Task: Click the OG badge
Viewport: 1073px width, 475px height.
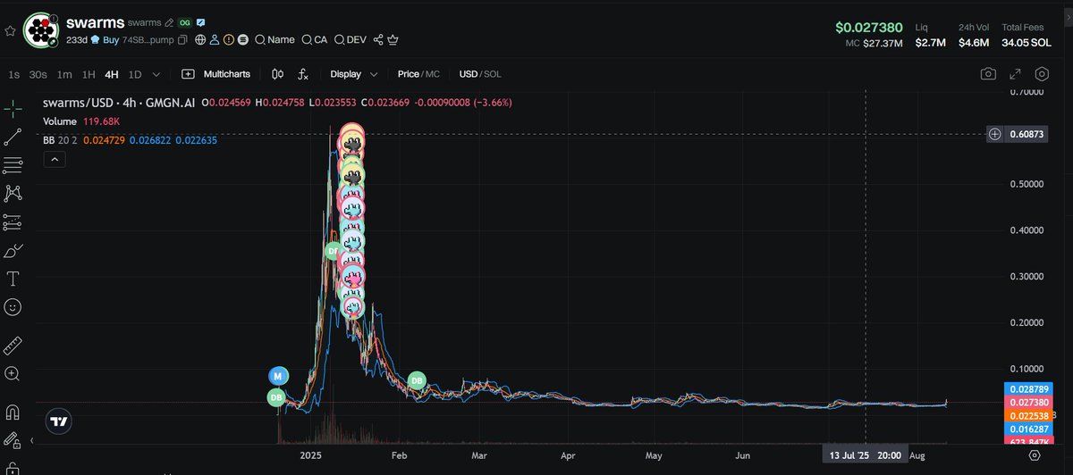Action: (185, 22)
